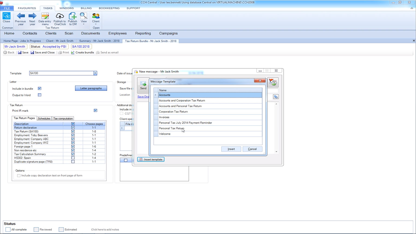Screen dimensions: 416x234
Task: Click the Insert button in Message Template
Action: point(231,149)
